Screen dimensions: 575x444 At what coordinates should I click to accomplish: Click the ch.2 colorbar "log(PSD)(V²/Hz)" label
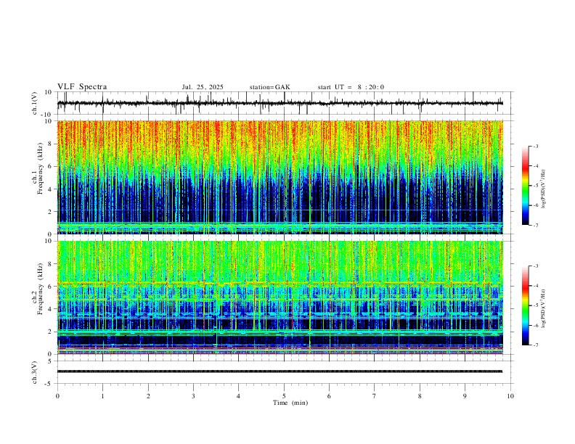[543, 309]
